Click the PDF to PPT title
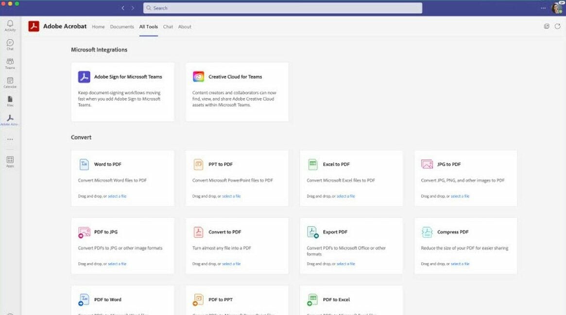The image size is (566, 315). 221,299
